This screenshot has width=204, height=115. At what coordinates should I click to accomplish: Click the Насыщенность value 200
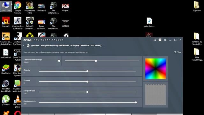25,104
